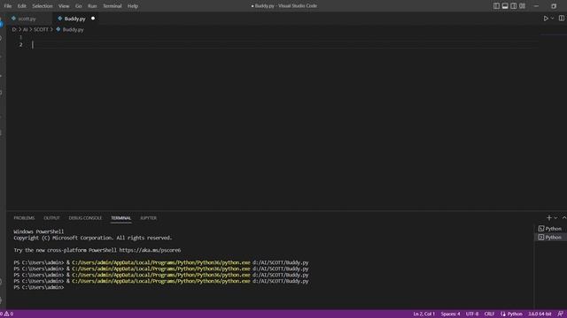Open Customize Layout icon
Screen dimensions: 567x318
(x=522, y=6)
